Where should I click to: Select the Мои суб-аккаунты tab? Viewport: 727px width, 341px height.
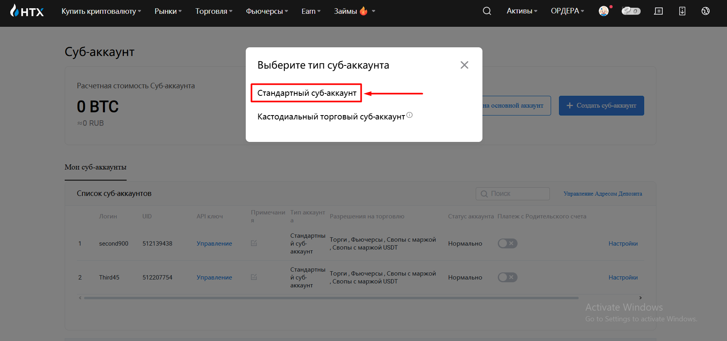95,167
